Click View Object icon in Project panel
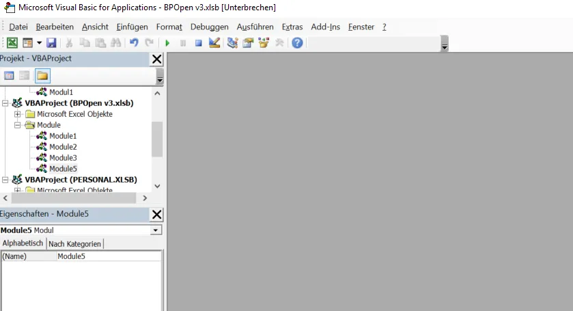Screen dimensions: 573x311 [x=25, y=76]
